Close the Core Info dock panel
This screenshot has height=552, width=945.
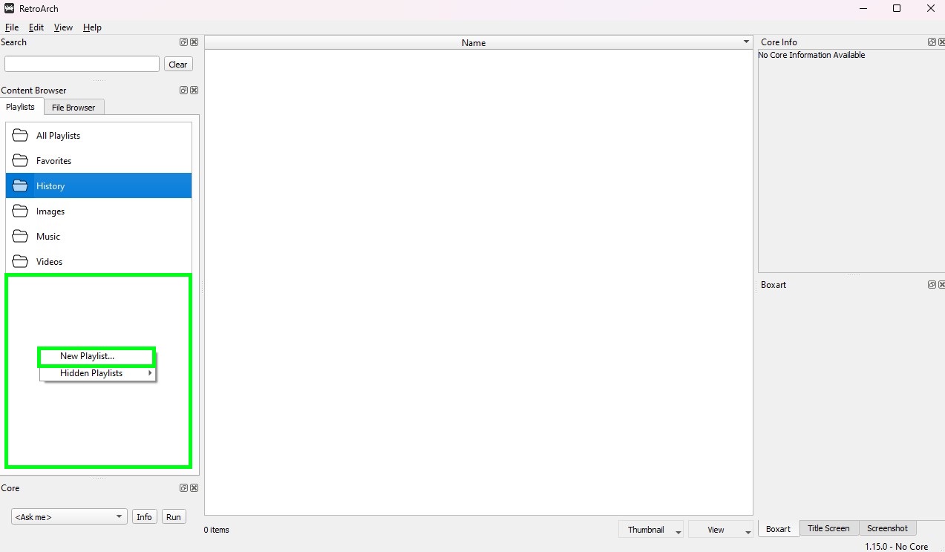click(x=941, y=42)
